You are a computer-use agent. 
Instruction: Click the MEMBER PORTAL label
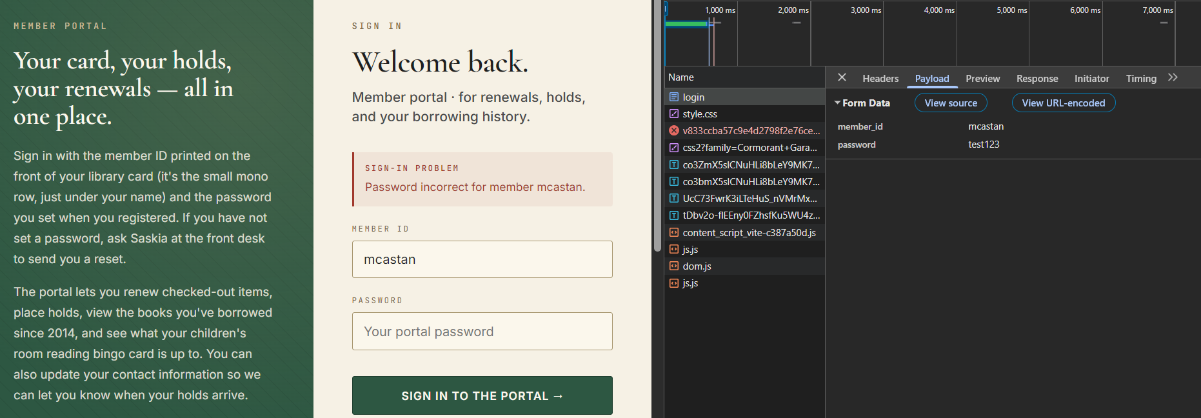coord(60,26)
